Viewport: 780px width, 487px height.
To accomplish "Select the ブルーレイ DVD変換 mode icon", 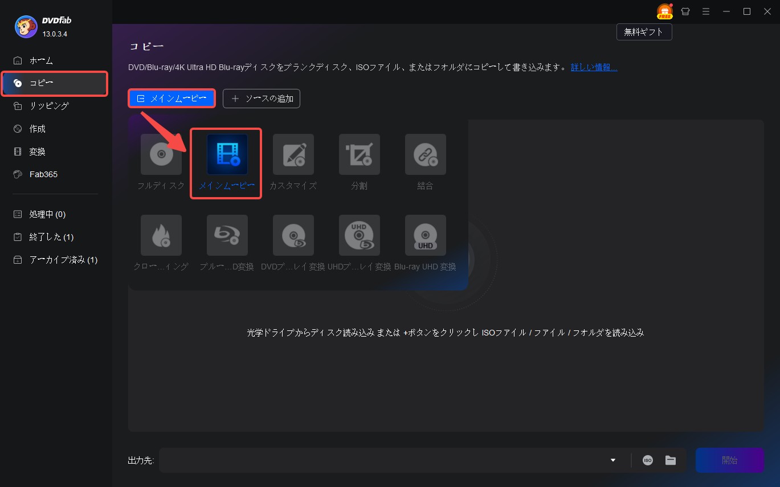I will 227,235.
